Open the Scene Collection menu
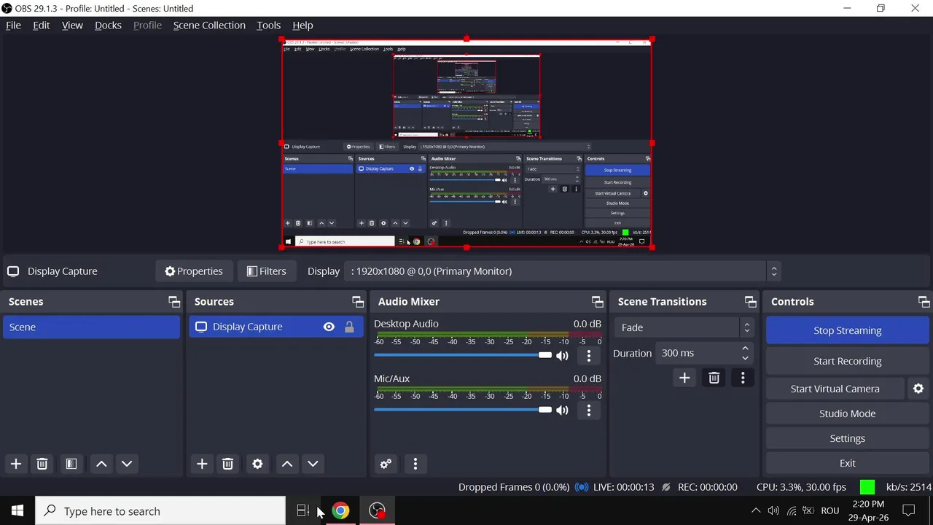This screenshot has height=525, width=933. (x=209, y=25)
